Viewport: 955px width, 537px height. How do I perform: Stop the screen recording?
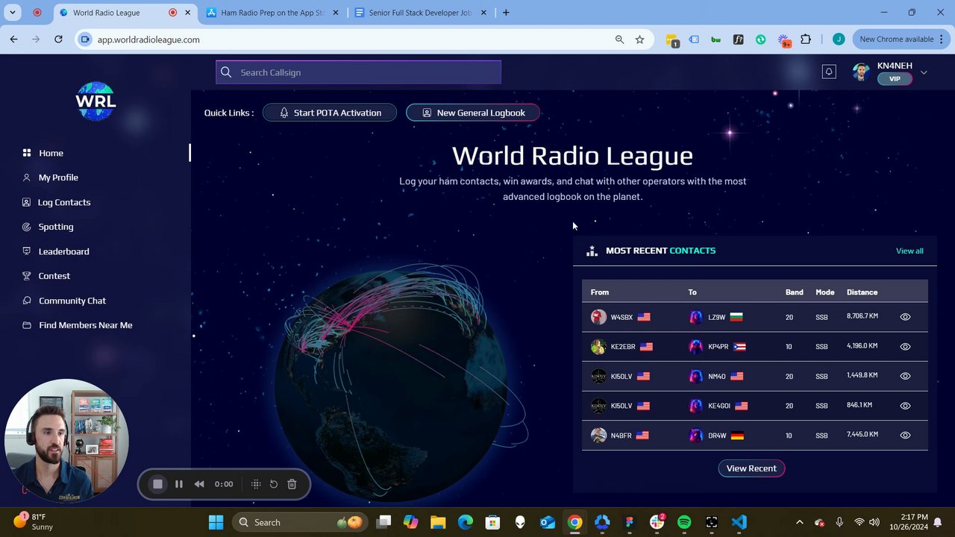pyautogui.click(x=157, y=484)
